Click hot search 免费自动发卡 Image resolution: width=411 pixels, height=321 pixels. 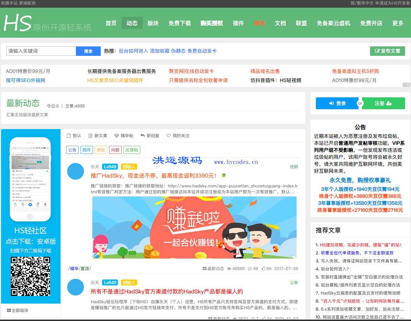[x=202, y=51]
